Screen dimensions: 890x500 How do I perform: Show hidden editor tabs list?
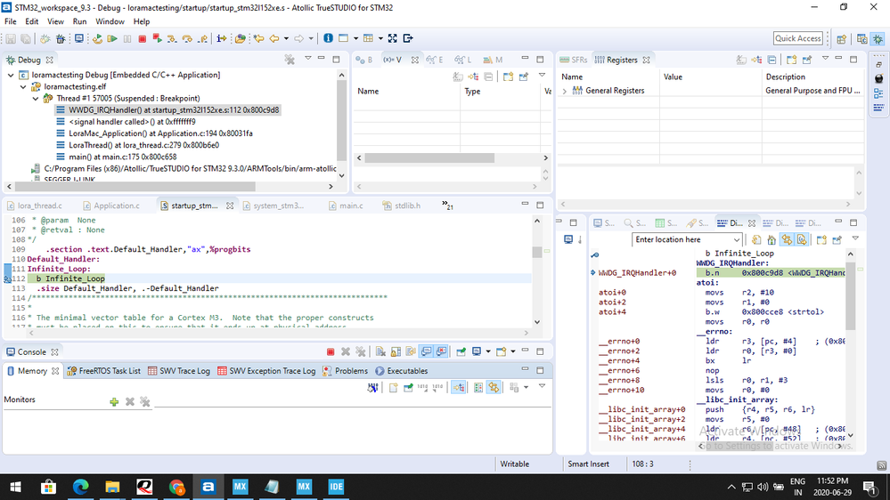pyautogui.click(x=447, y=206)
